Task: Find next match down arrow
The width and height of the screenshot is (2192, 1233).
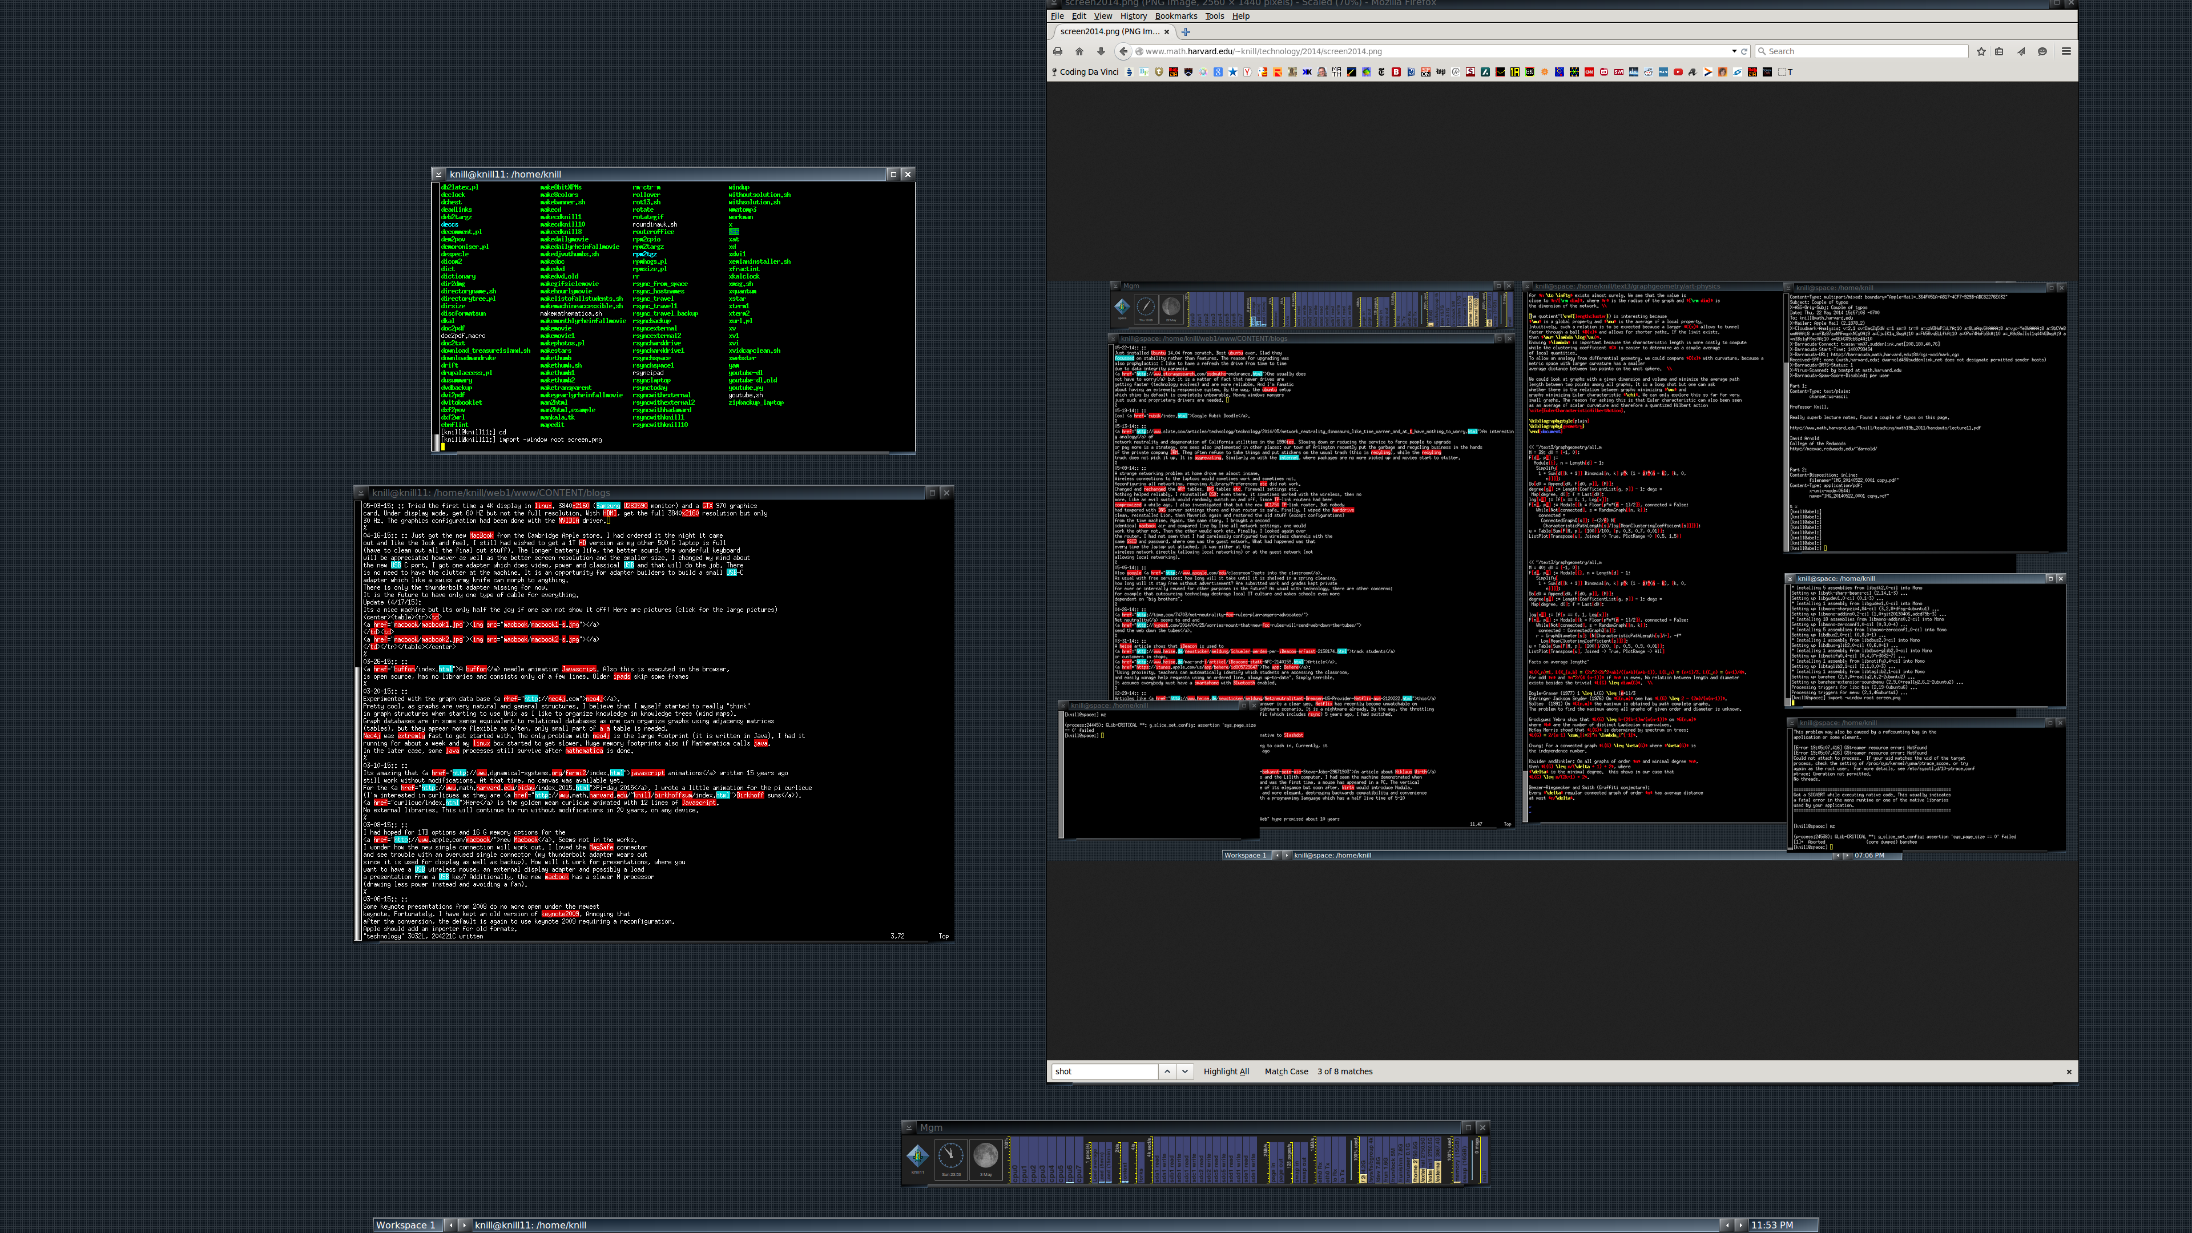Action: pos(1184,1071)
